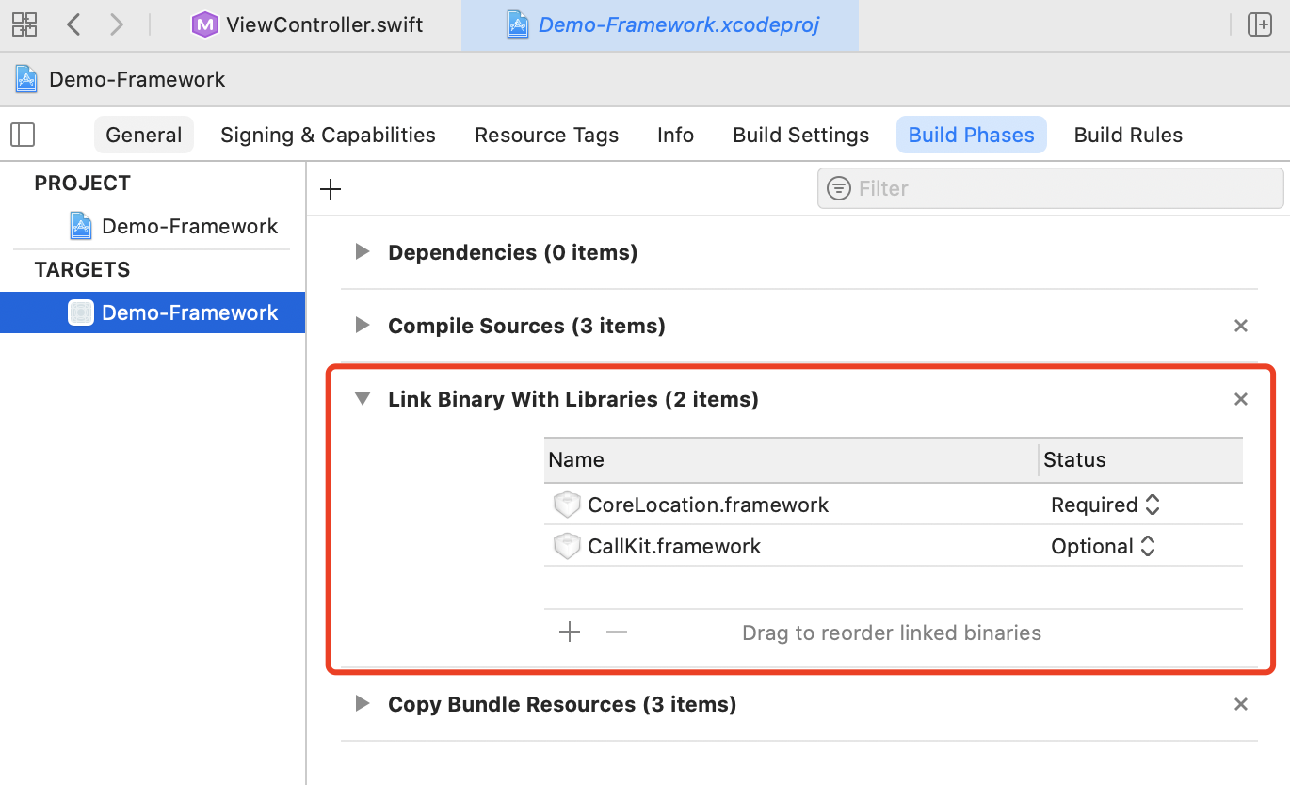Viewport: 1290px width, 785px height.
Task: Toggle the targets list sidebar icon
Action: (x=23, y=135)
